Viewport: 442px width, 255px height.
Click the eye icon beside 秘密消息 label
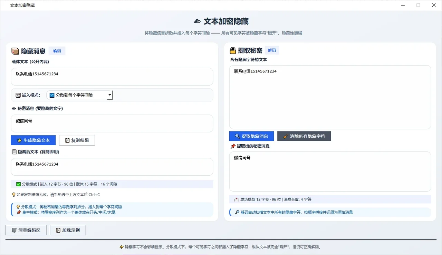pyautogui.click(x=14, y=108)
